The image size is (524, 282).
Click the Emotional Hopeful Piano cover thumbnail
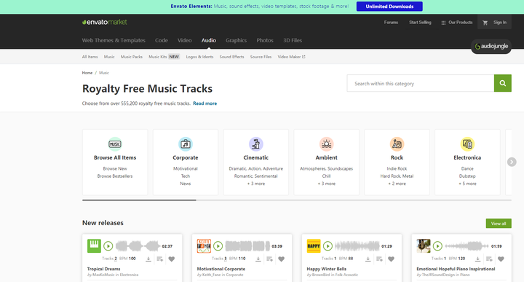point(424,246)
